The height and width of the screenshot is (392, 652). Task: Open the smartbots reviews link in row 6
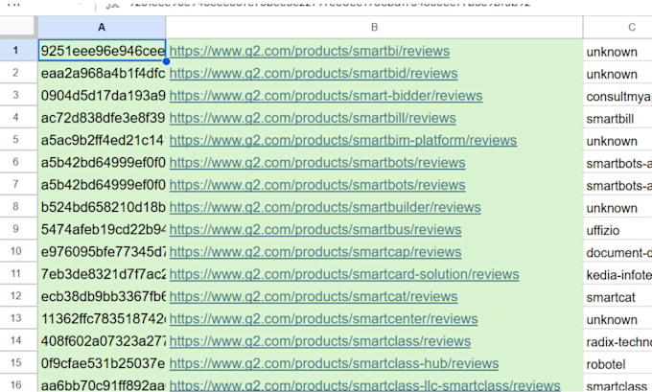pos(317,163)
